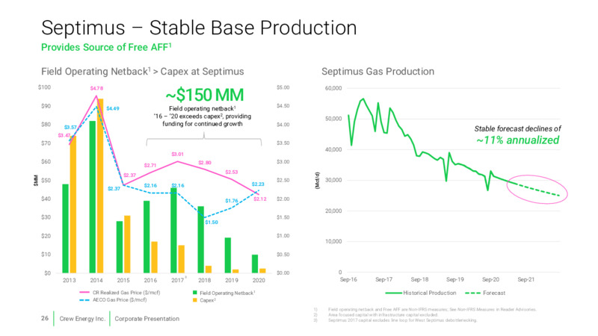Click the green 2017 Field Operating Netback bar
This screenshot has height=336, width=598.
point(173,230)
